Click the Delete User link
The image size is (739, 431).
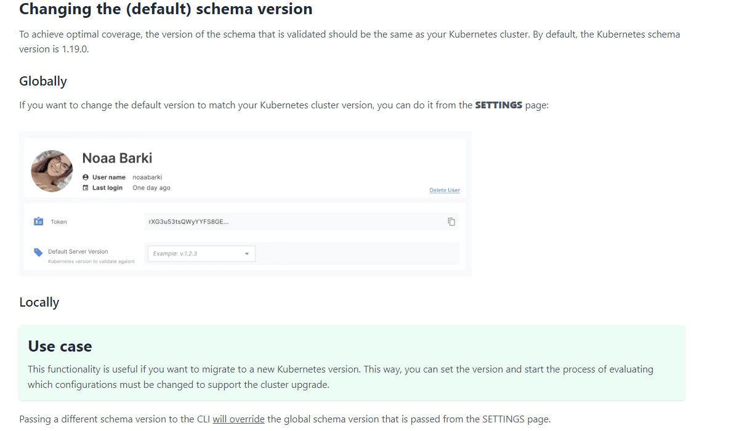click(x=444, y=190)
